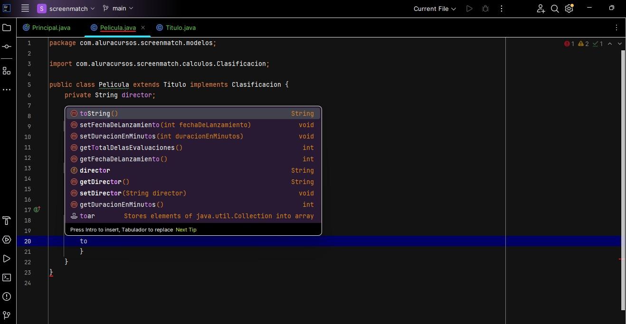This screenshot has width=626, height=324.
Task: Open editor tabs options menu
Action: click(617, 28)
